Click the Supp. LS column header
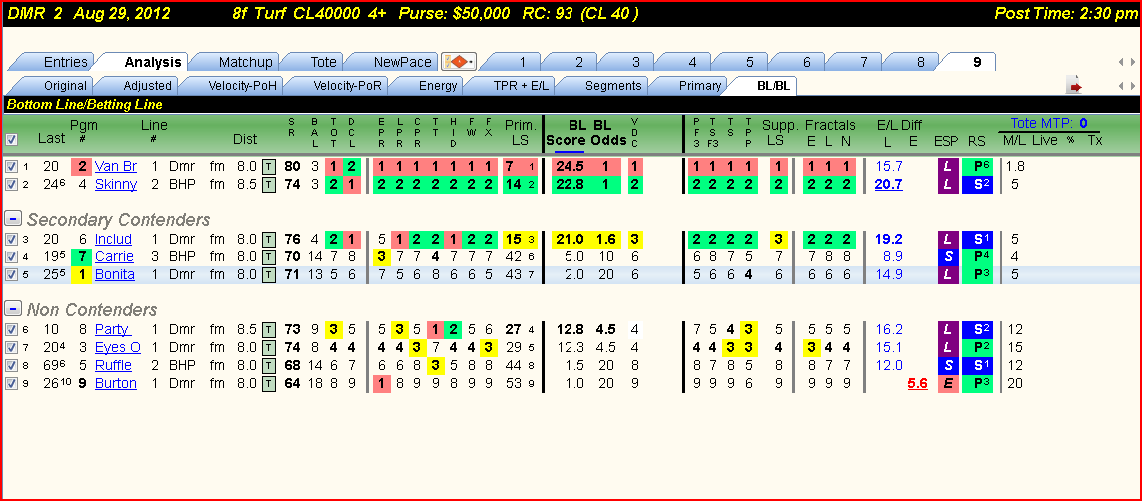This screenshot has height=501, width=1142. [x=780, y=133]
